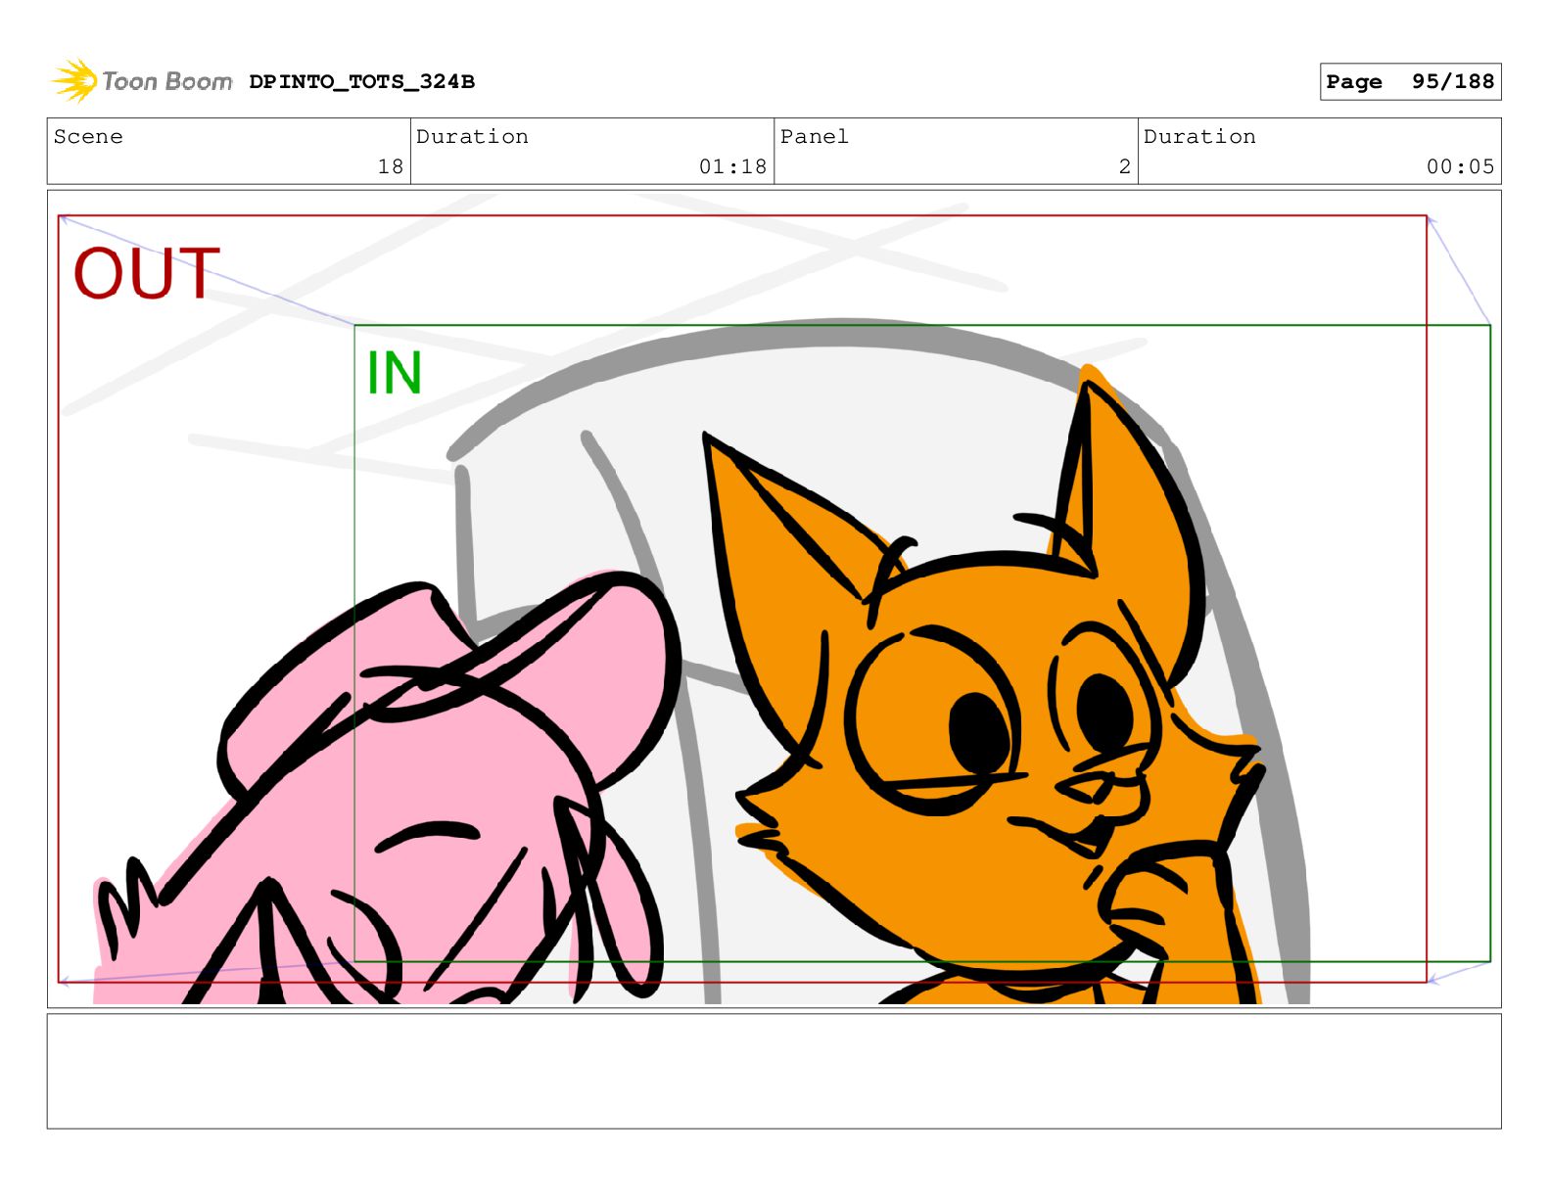Image resolution: width=1549 pixels, height=1199 pixels.
Task: Click the Scene header label
Action: click(x=88, y=137)
